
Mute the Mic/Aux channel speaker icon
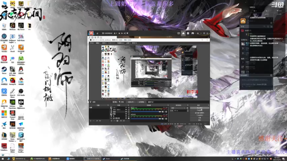pos(163,112)
